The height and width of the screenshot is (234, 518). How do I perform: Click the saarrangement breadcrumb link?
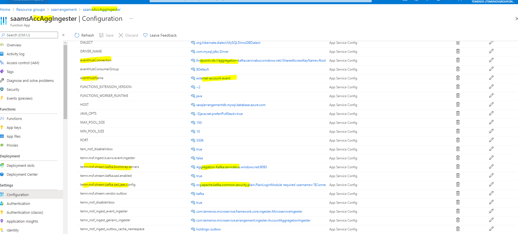(64, 9)
